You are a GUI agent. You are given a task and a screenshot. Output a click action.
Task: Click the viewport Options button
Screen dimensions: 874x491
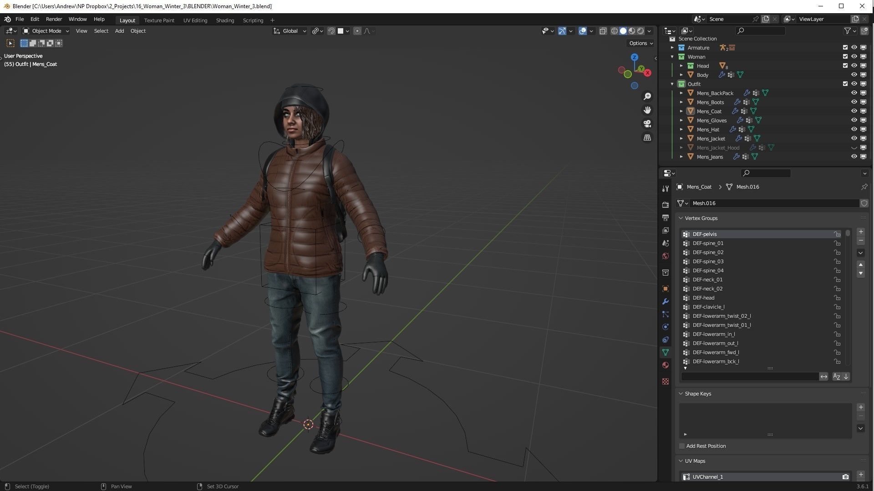pyautogui.click(x=641, y=43)
